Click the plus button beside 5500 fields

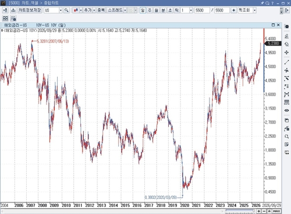click(x=234, y=10)
